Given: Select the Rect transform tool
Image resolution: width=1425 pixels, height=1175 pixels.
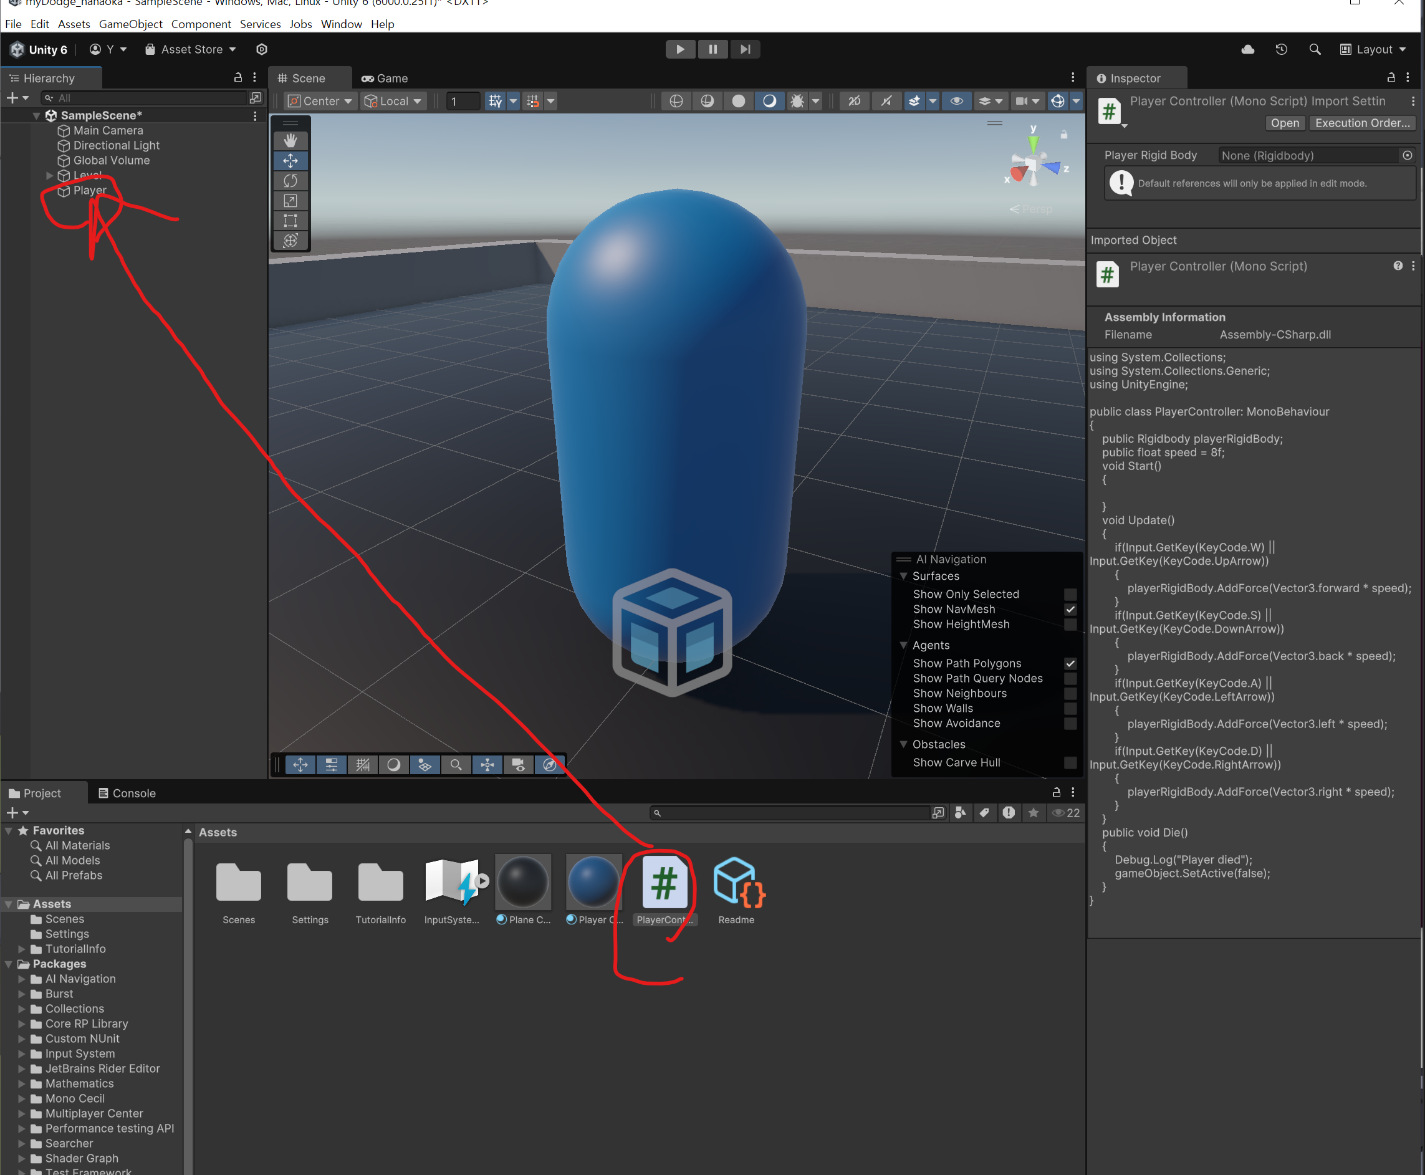Looking at the screenshot, I should coord(290,221).
